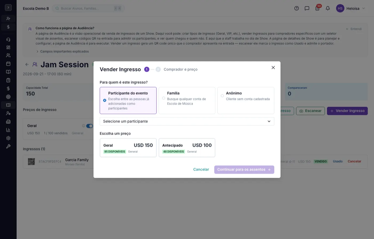Open the bar chart reports icon in the sidebar
Image resolution: width=374 pixels, height=239 pixels.
click(x=8, y=130)
